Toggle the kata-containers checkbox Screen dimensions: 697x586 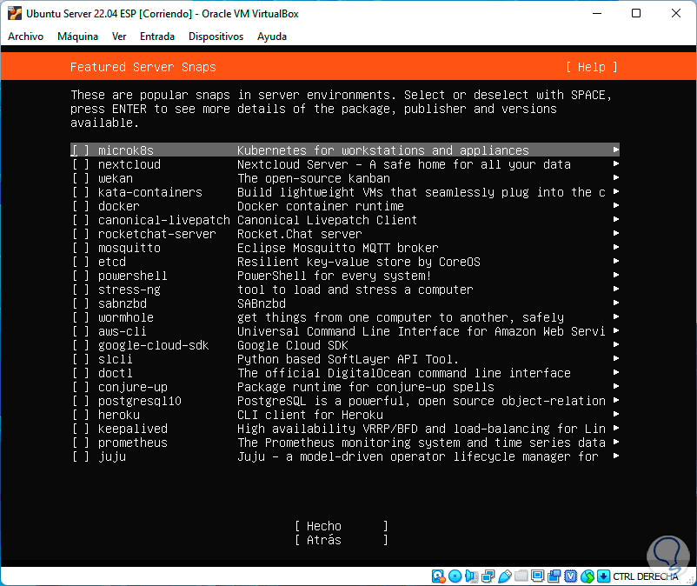81,192
